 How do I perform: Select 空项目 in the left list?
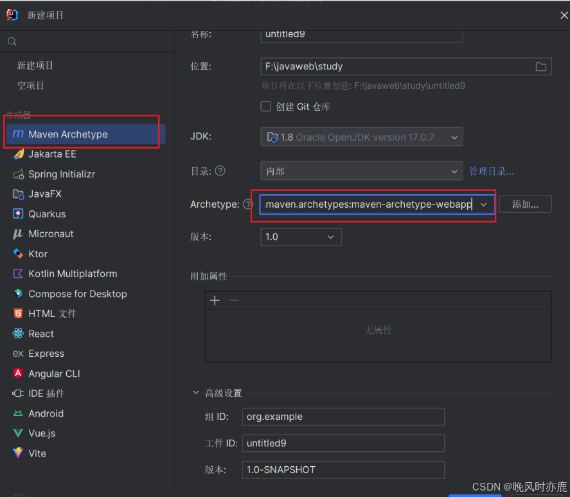(31, 86)
